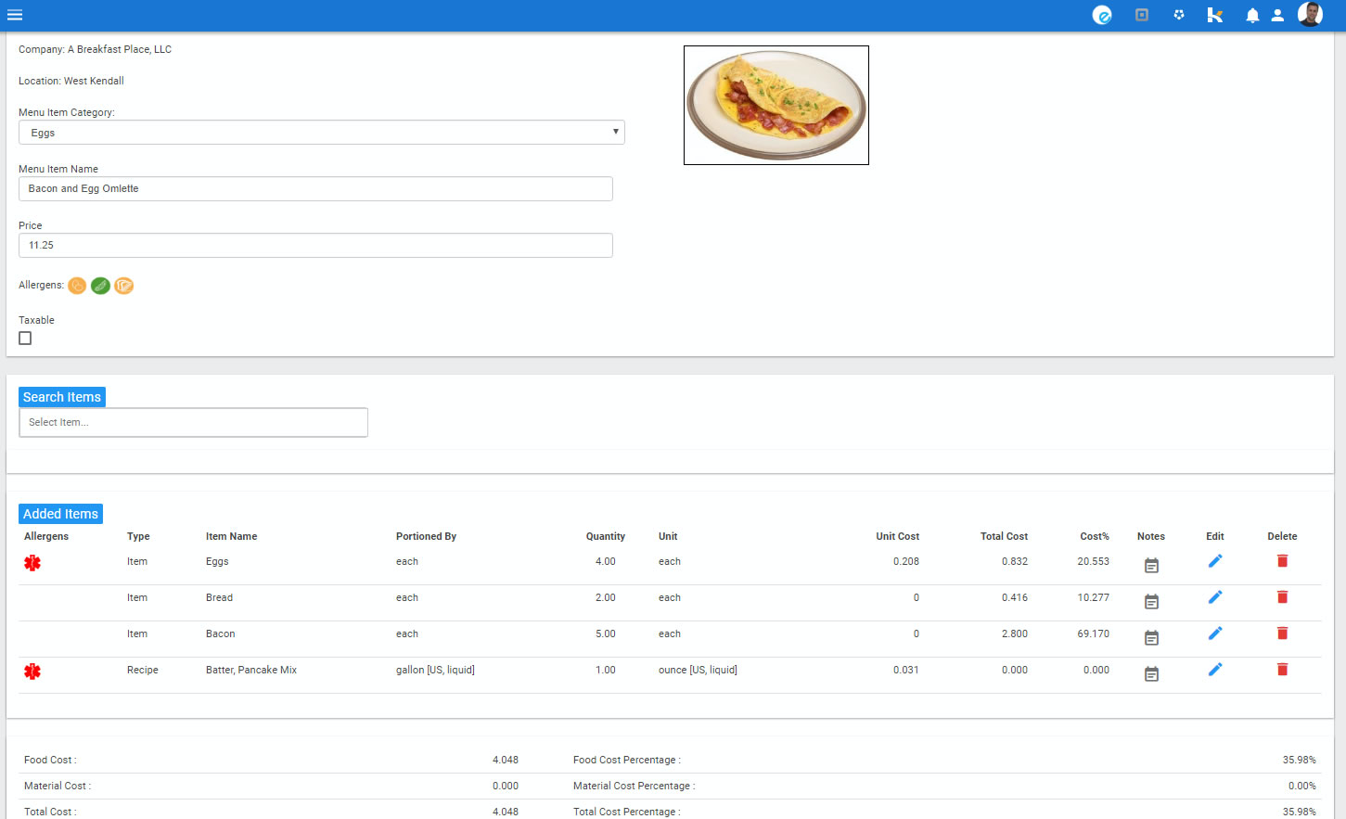The height and width of the screenshot is (819, 1346).
Task: Click the red allergen indicator beside Eggs
Action: tap(32, 562)
